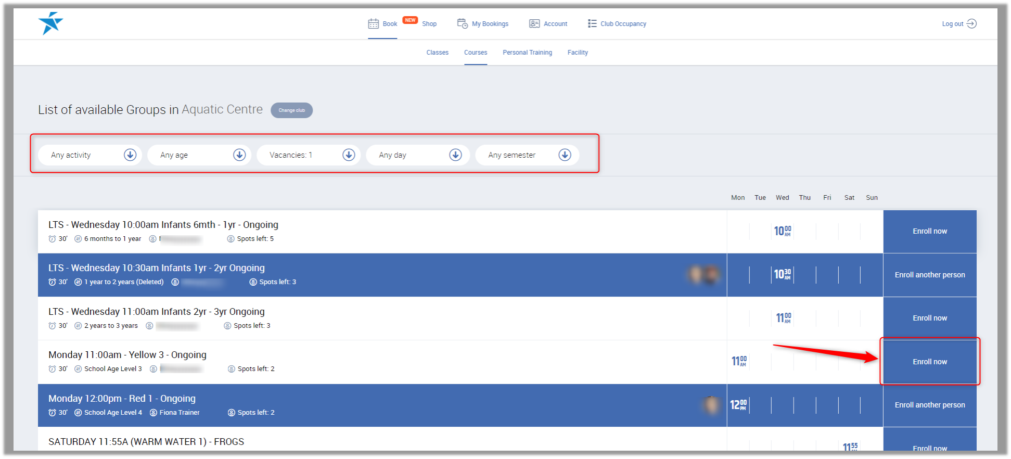The width and height of the screenshot is (1011, 459).
Task: Click the Account ID card icon
Action: [x=534, y=24]
